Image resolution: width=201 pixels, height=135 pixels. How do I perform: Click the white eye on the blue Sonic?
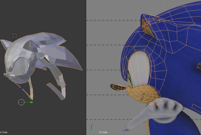pyautogui.click(x=139, y=69)
